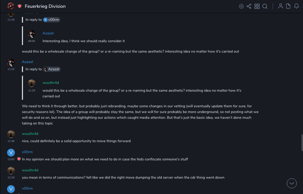
Task: Open room settings gear icon
Action: 241,6
